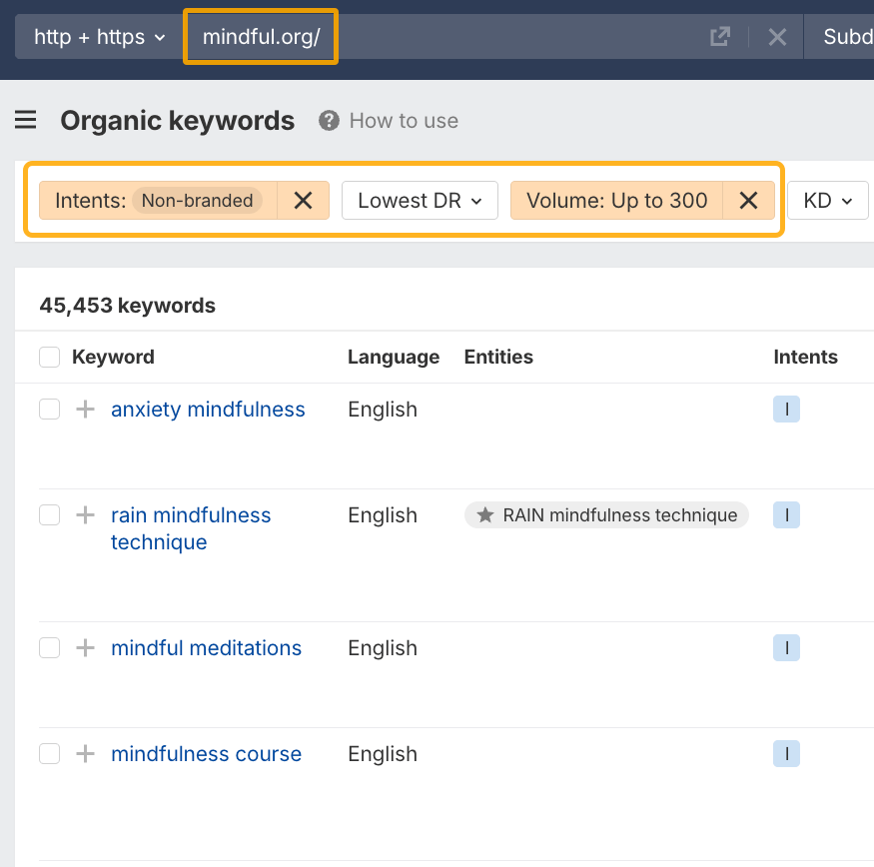Open the mindful meditations keyword link
This screenshot has height=867, width=874.
tap(206, 648)
